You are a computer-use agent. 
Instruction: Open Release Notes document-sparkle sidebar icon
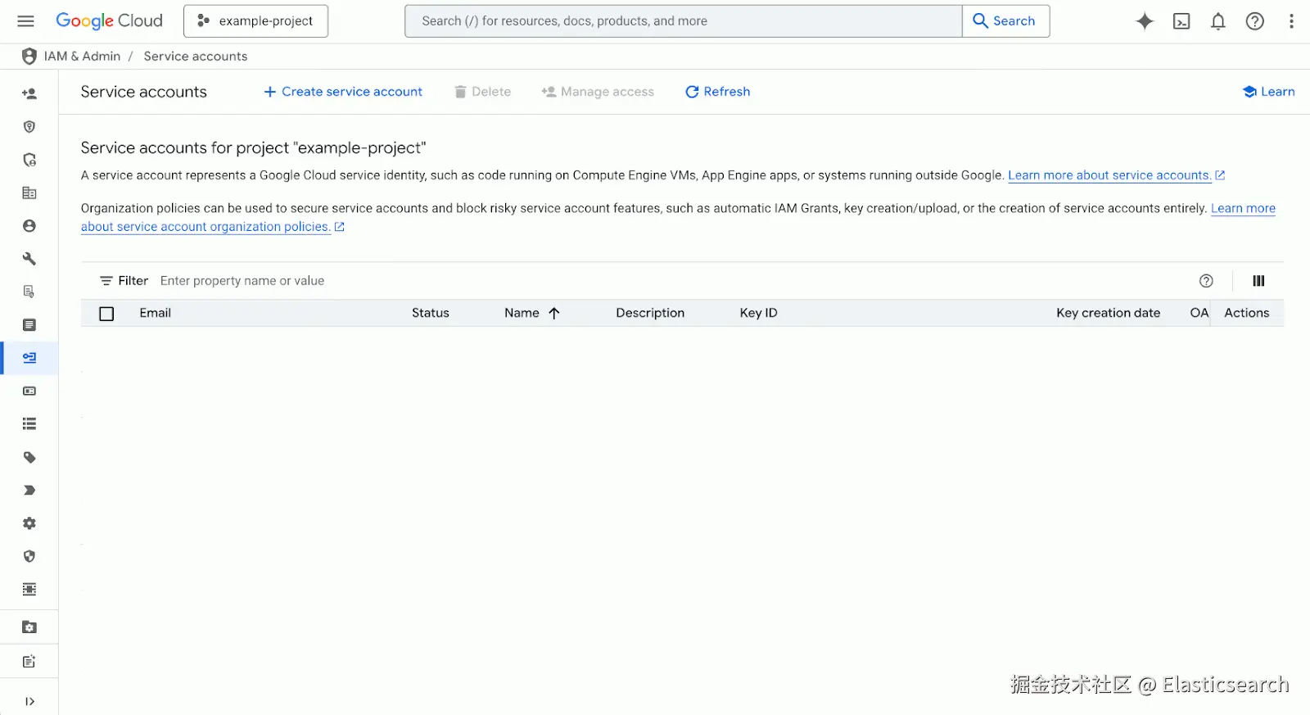[x=29, y=662]
